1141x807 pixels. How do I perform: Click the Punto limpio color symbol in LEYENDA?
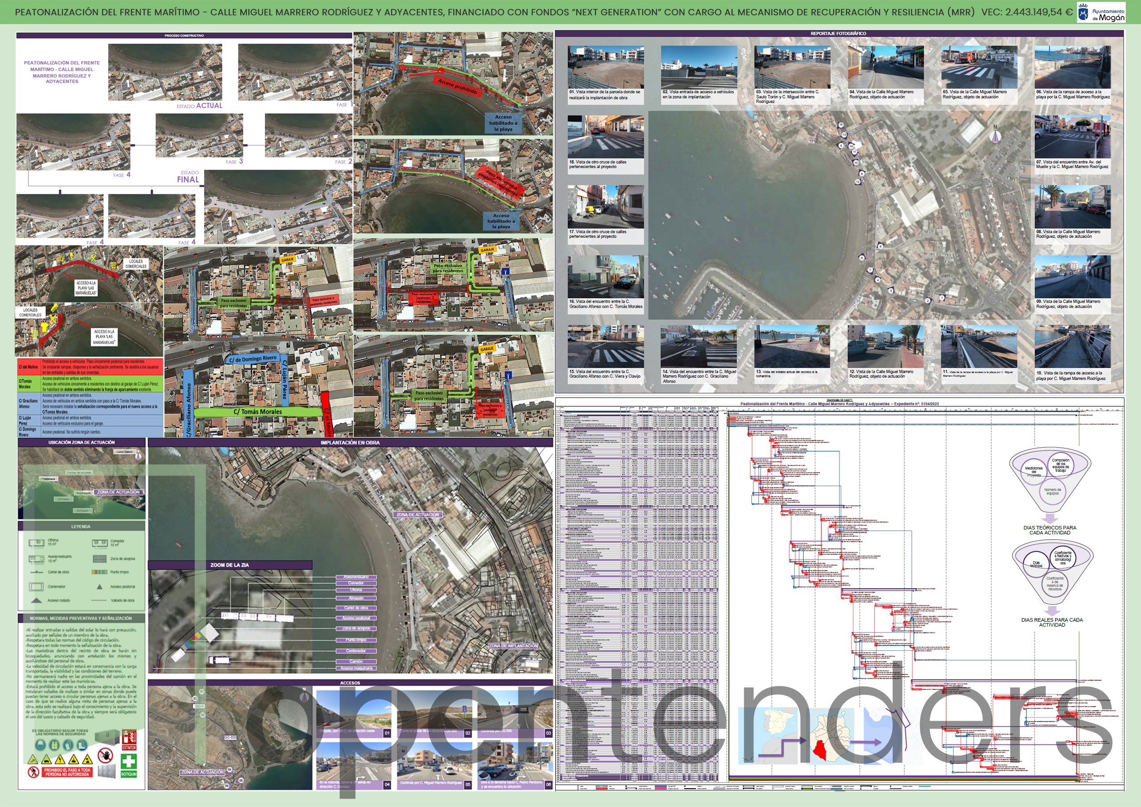click(x=99, y=572)
